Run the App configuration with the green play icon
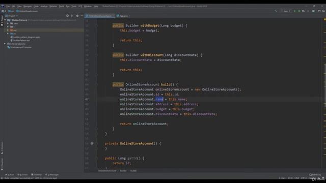The image size is (326, 183). pos(294,11)
